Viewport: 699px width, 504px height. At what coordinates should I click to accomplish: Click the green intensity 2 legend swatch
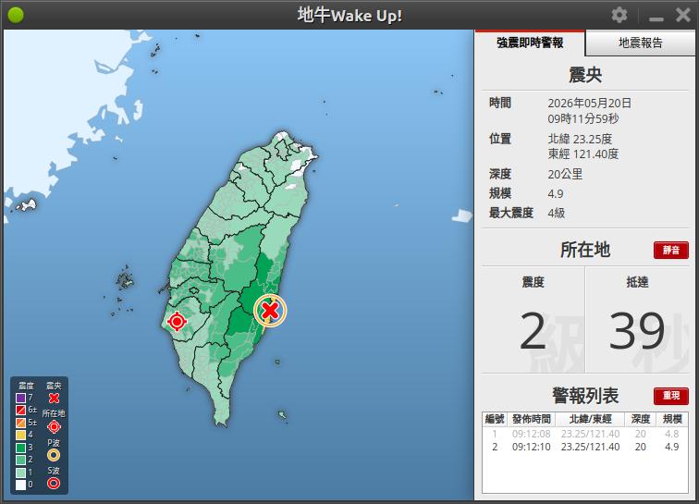(x=20, y=460)
